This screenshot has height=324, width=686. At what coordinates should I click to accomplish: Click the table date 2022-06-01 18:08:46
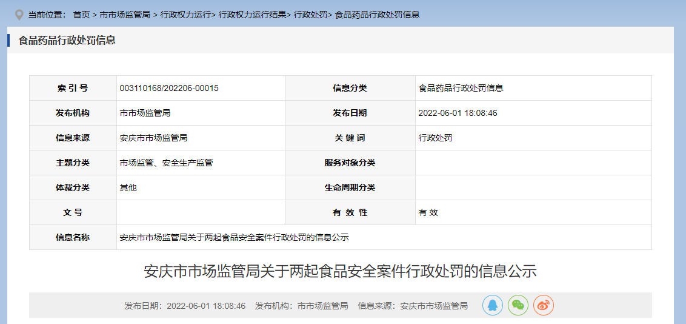point(458,113)
